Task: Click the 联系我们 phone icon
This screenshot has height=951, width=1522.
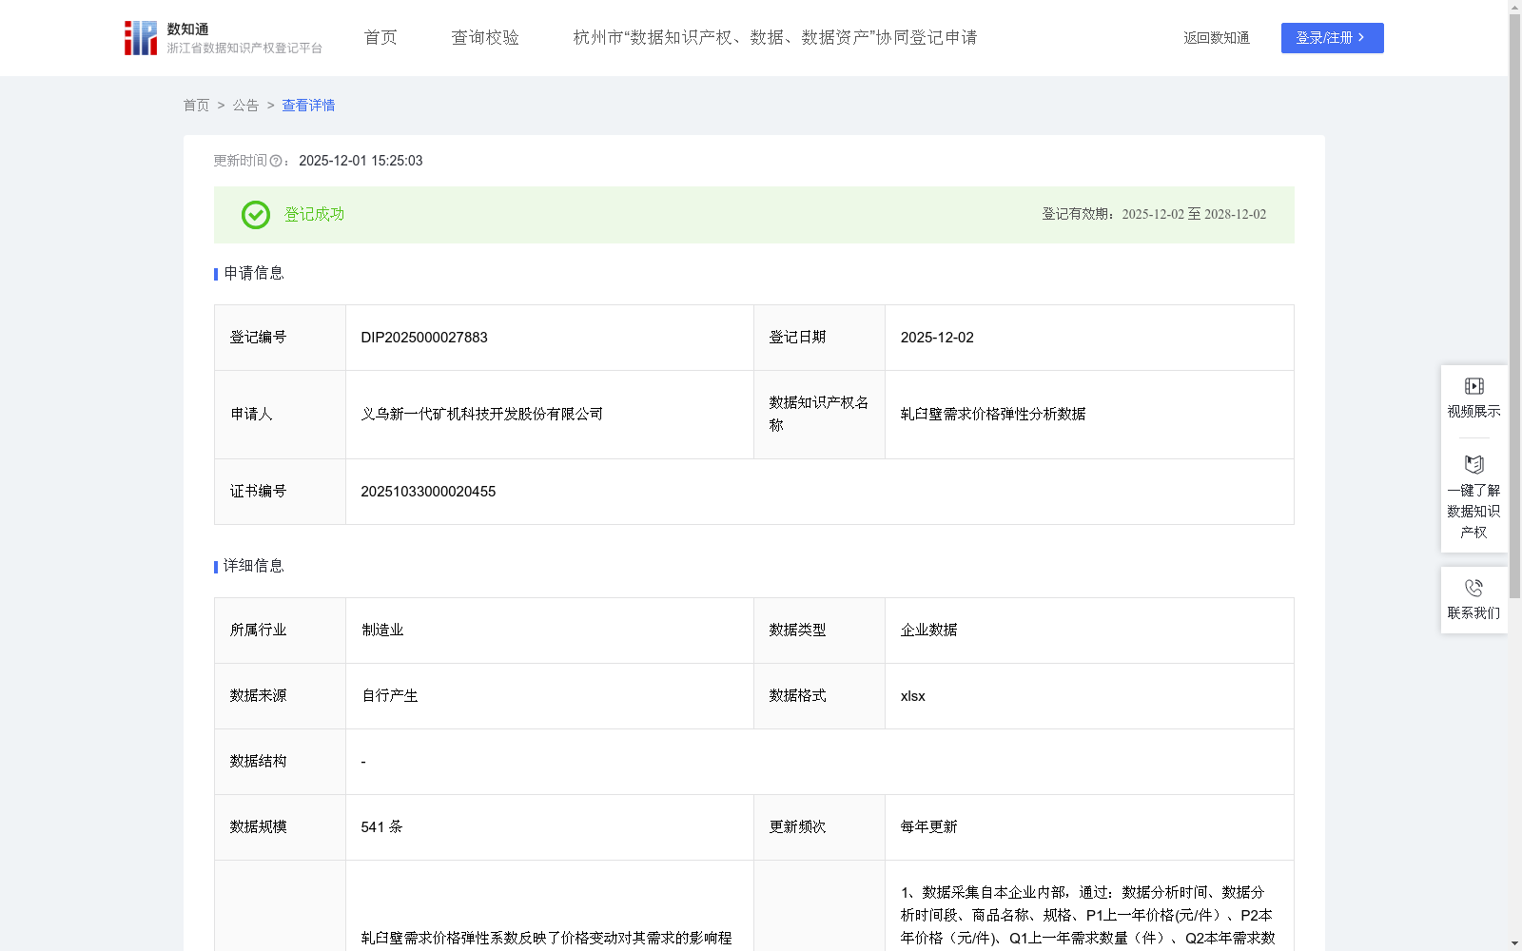Action: 1474,588
